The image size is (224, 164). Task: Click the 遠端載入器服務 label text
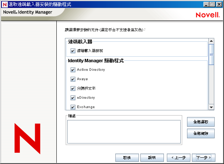90,51
